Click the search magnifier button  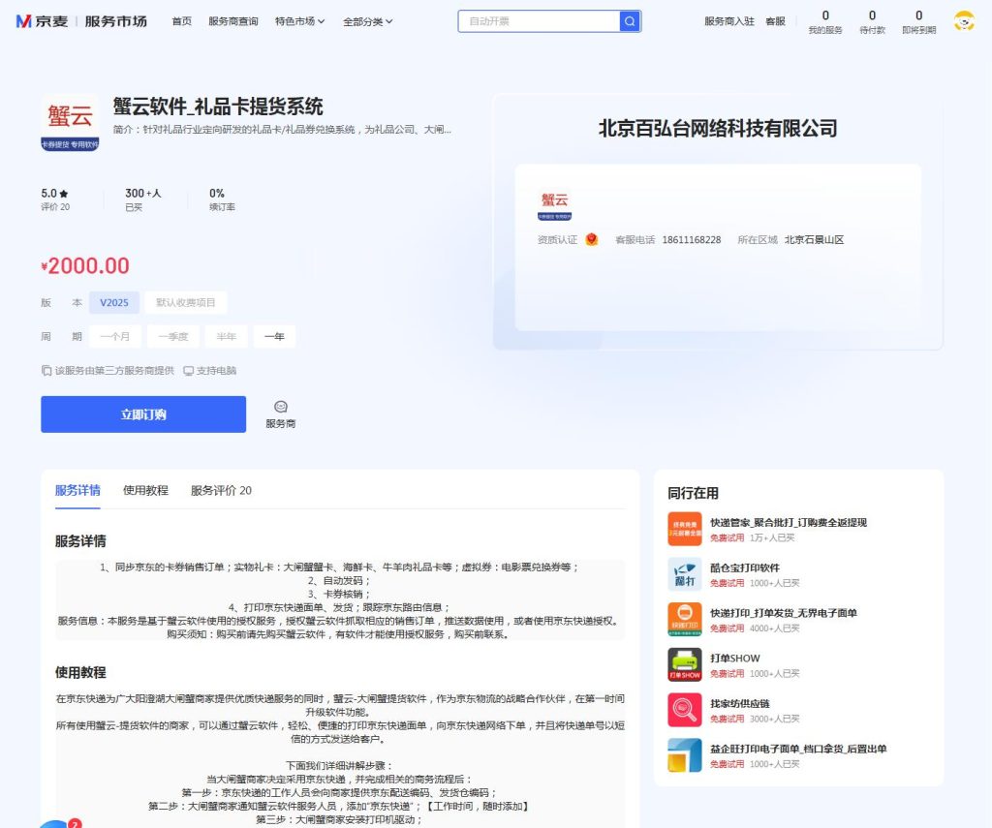point(630,21)
